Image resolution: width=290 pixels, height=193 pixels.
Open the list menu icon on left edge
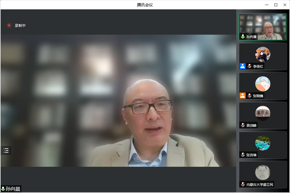pyautogui.click(x=6, y=150)
